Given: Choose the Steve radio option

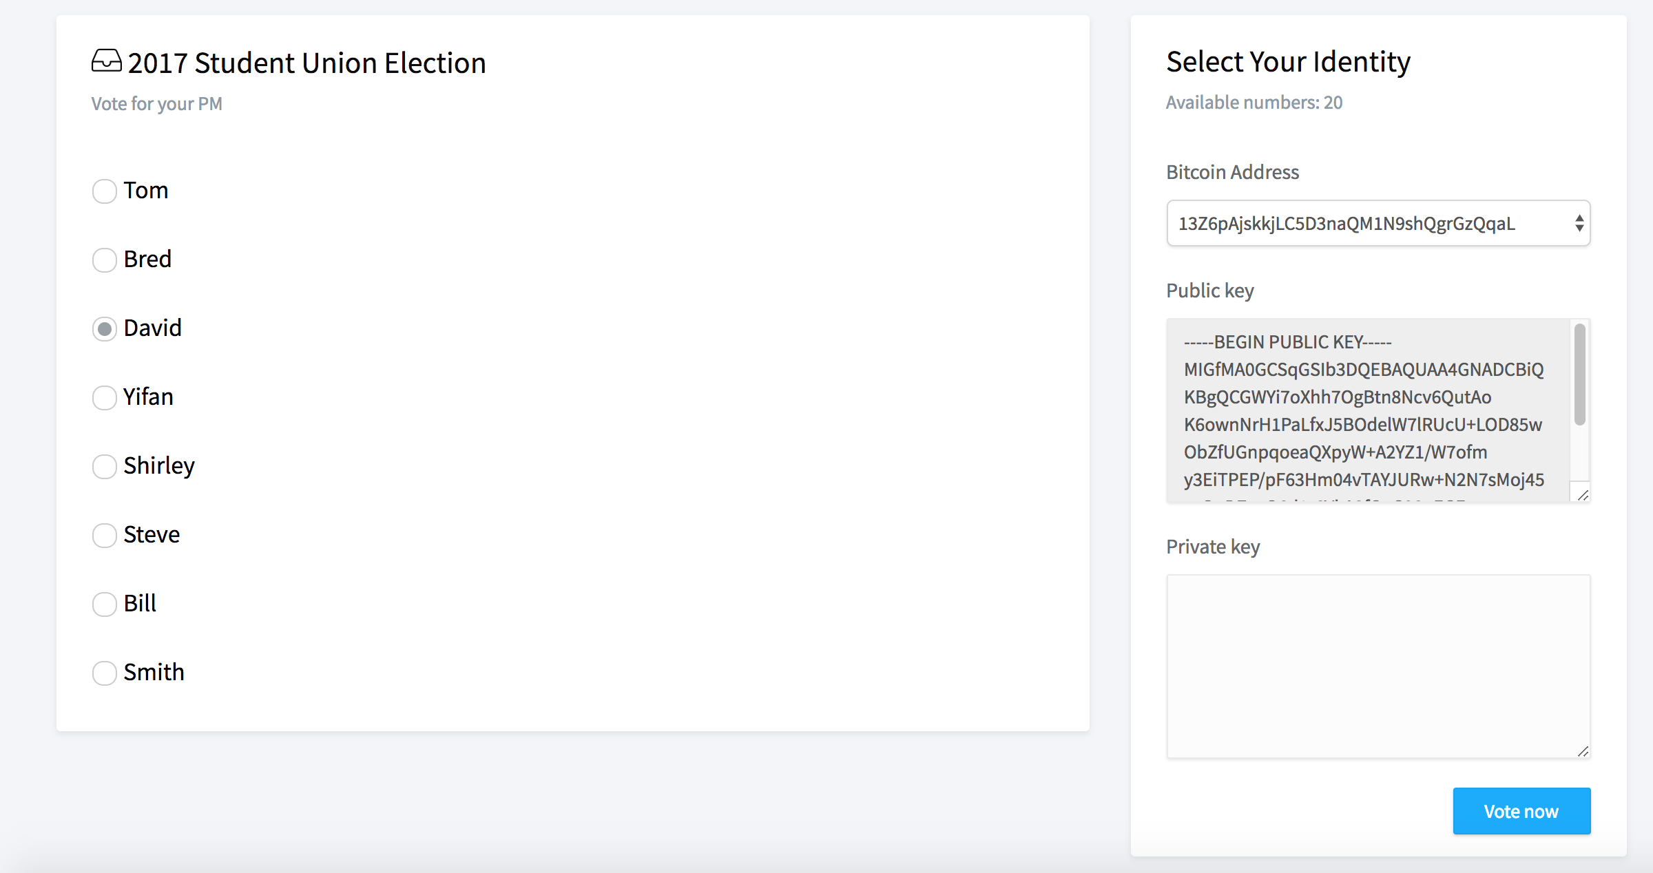Looking at the screenshot, I should pyautogui.click(x=105, y=536).
